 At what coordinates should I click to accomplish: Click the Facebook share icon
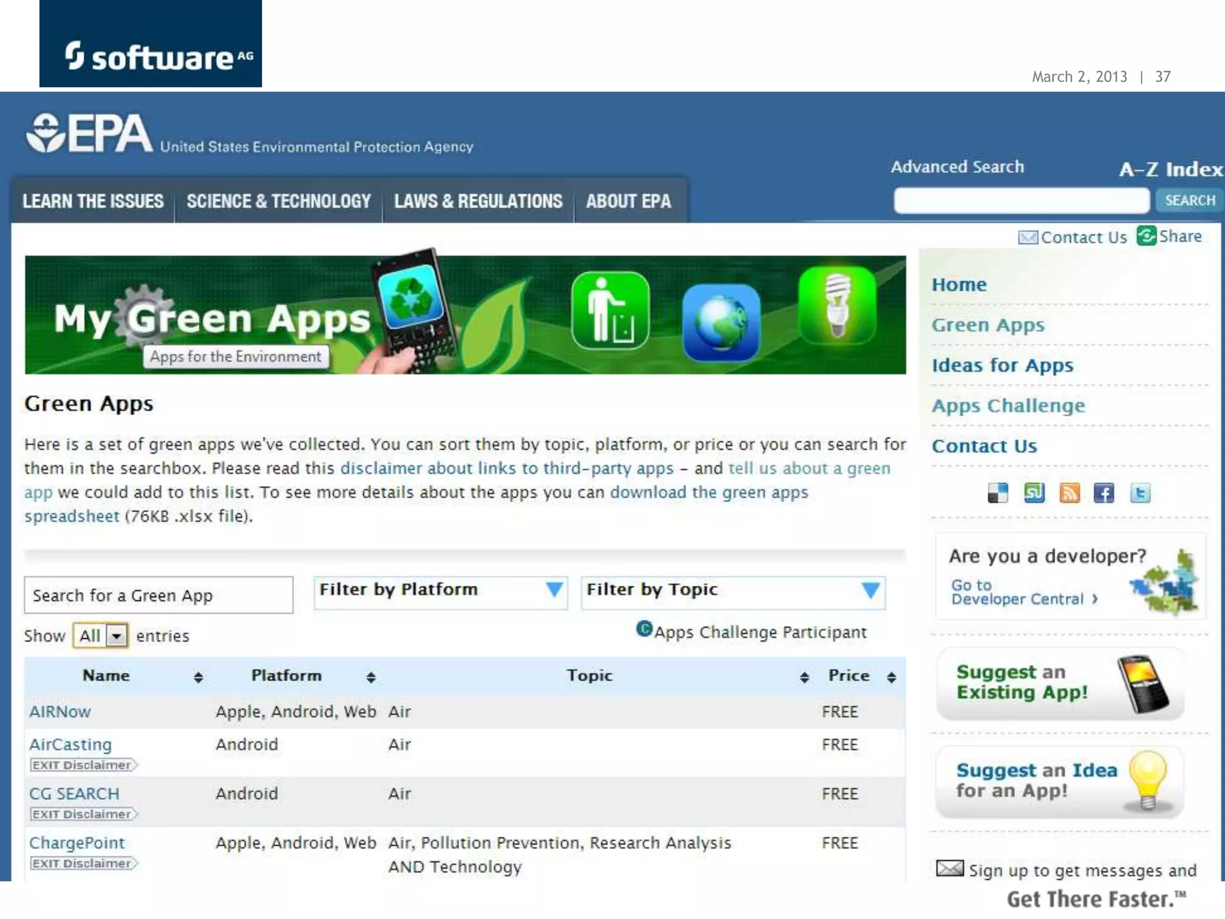[x=1104, y=493]
